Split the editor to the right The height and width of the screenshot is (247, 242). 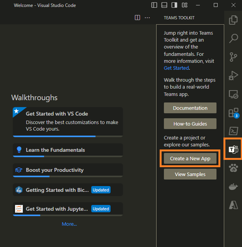click(x=137, y=18)
